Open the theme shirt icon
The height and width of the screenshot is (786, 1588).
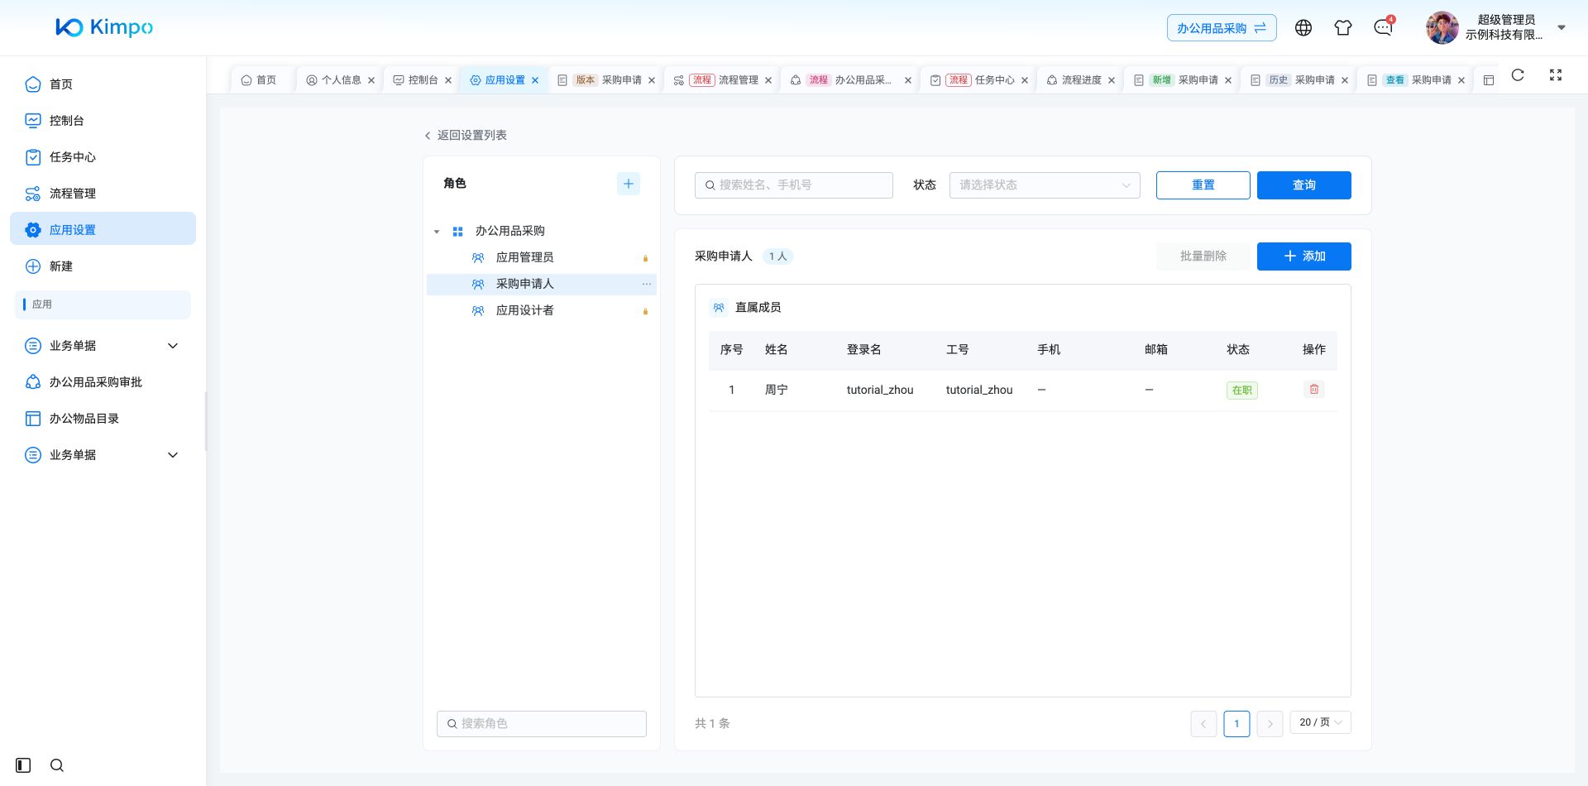click(1343, 27)
